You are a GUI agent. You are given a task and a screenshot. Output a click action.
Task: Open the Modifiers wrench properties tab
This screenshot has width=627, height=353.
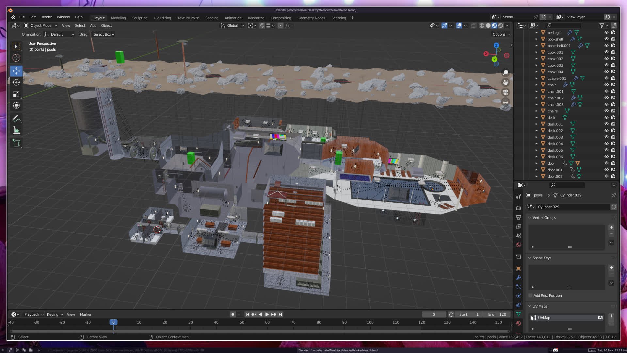[519, 277]
